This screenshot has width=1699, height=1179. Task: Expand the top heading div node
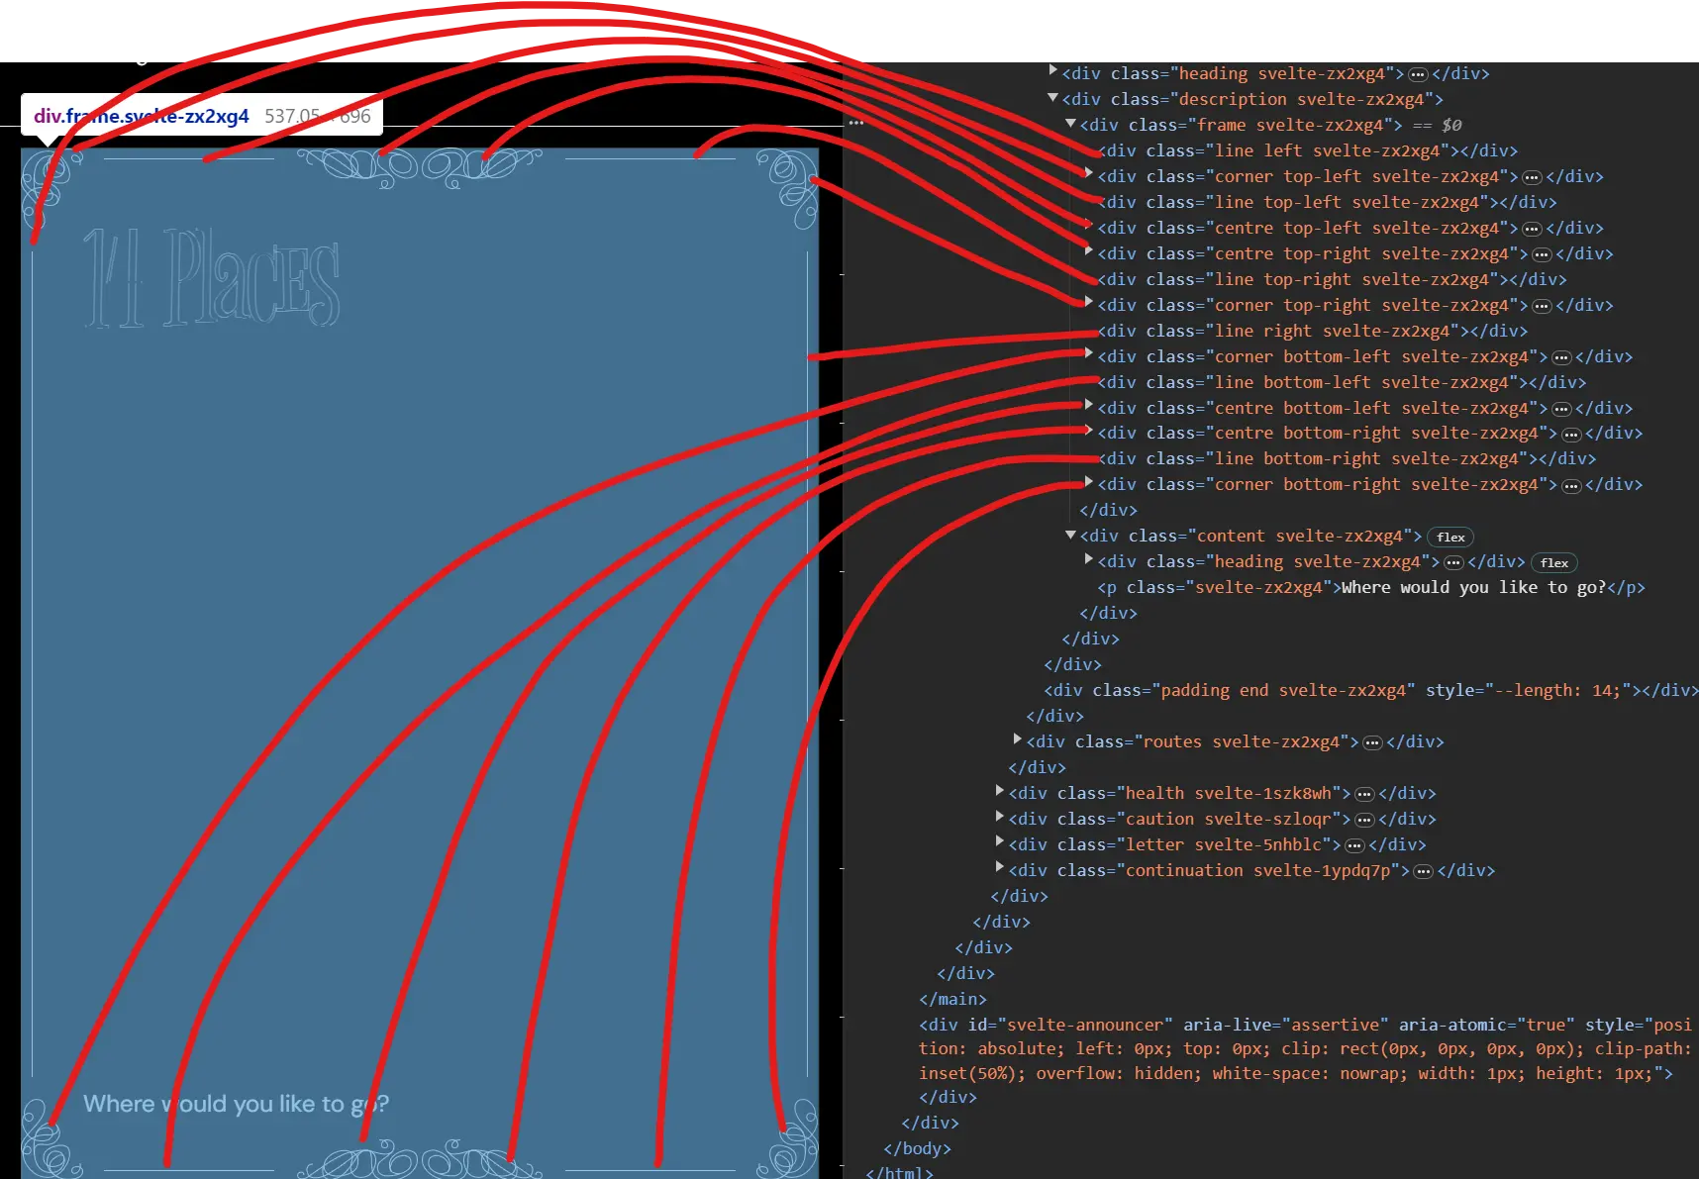(x=1053, y=71)
